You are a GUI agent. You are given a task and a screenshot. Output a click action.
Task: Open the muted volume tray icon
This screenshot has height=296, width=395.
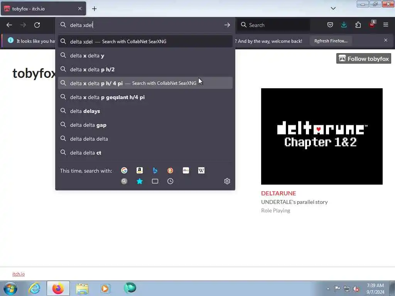pyautogui.click(x=356, y=289)
